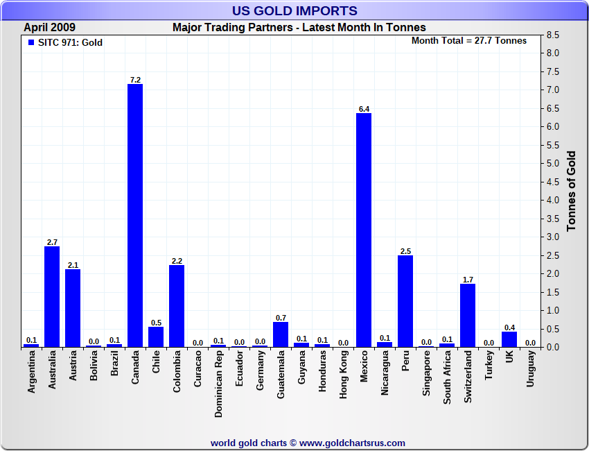Select the Chile bar in the chart
Screen dimensions: 589x451
point(156,337)
